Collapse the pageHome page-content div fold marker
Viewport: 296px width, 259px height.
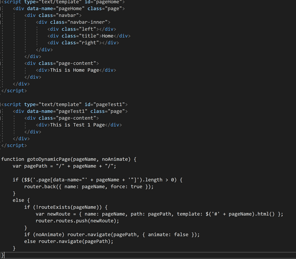1,63
